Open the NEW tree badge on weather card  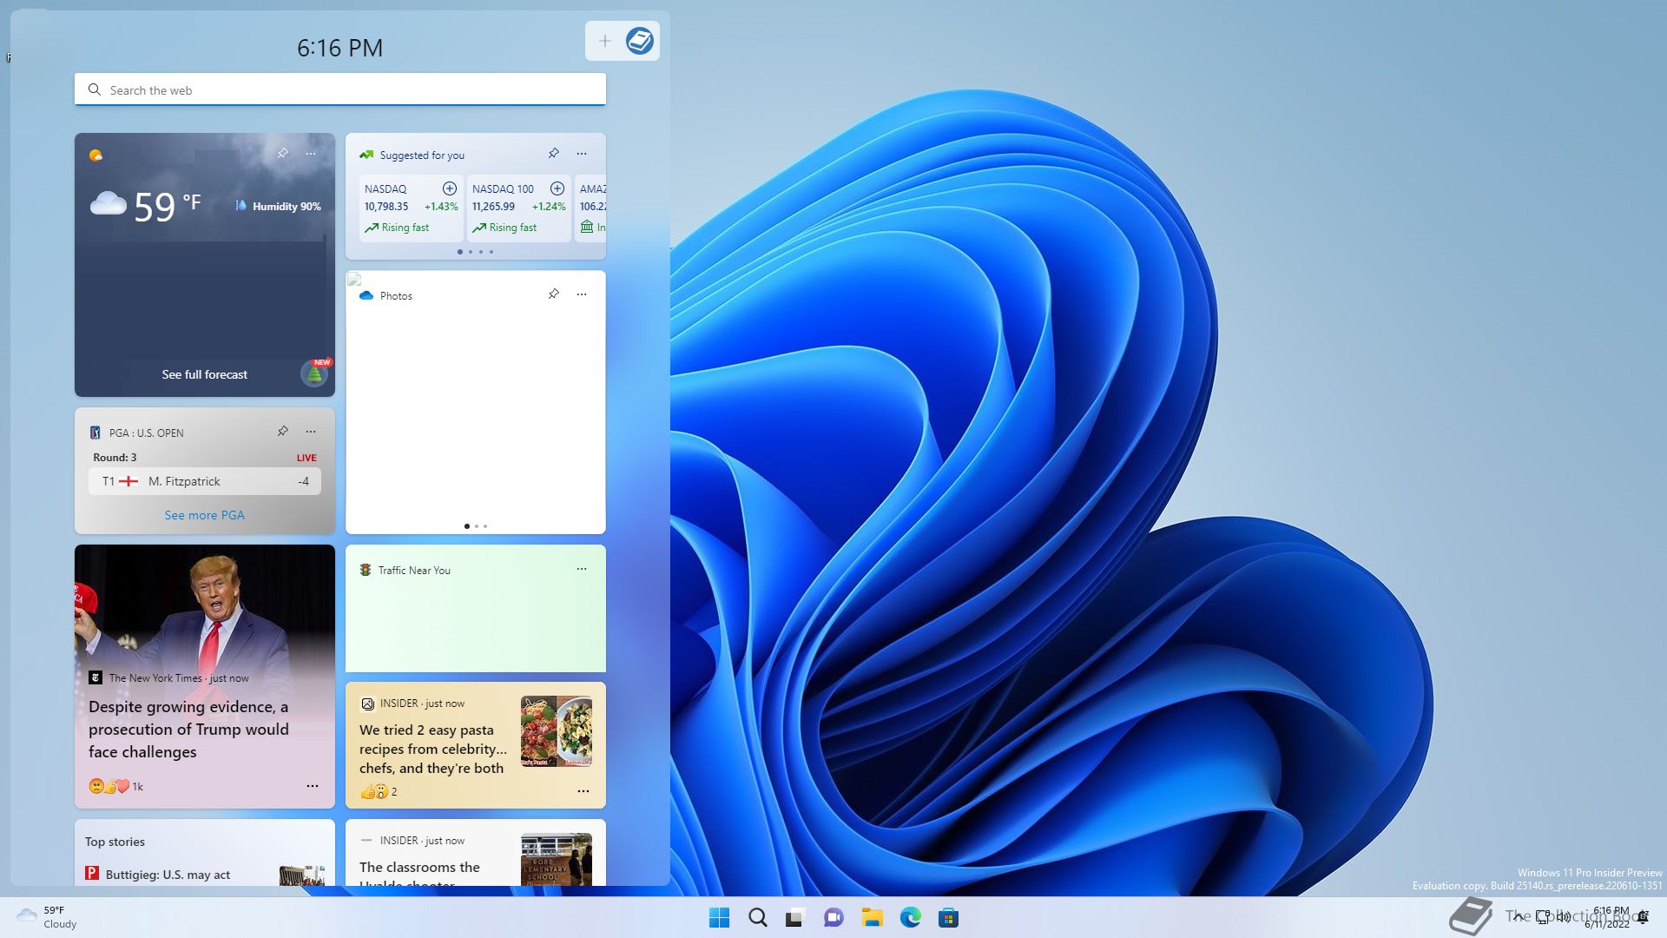click(314, 373)
